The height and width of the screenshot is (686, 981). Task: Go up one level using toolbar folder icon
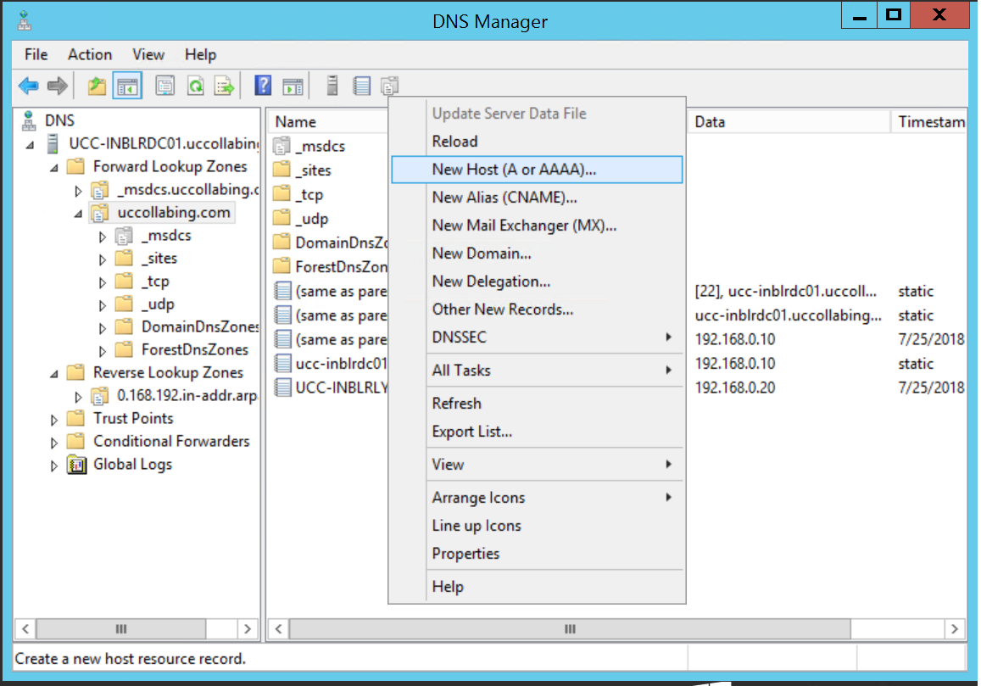97,86
